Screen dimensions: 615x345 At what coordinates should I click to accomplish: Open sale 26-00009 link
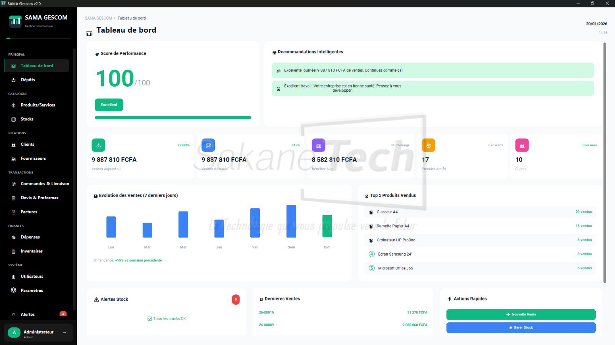point(266,325)
